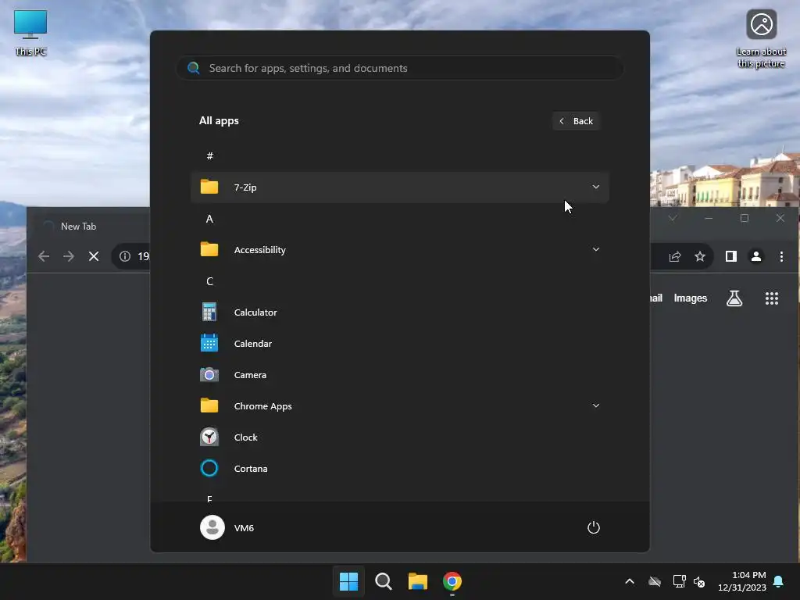This screenshot has height=600, width=800.
Task: Open the Chrome Apps folder
Action: 399,406
